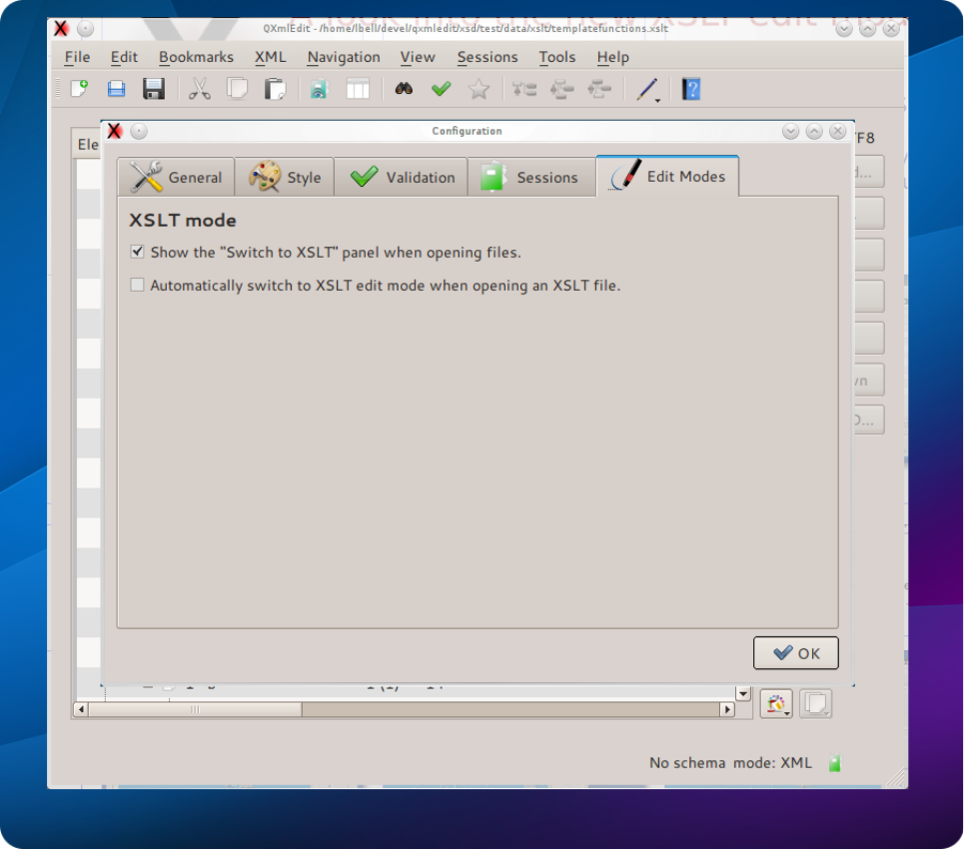Click the last tree structure toolbar icon

(x=598, y=90)
